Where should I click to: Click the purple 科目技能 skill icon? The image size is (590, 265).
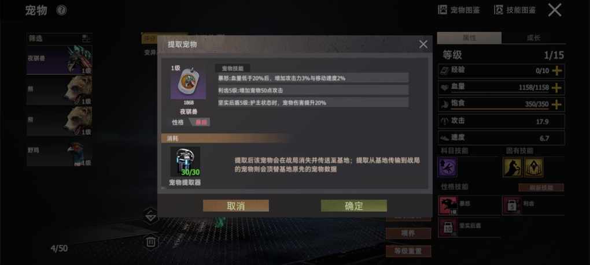[x=447, y=167]
